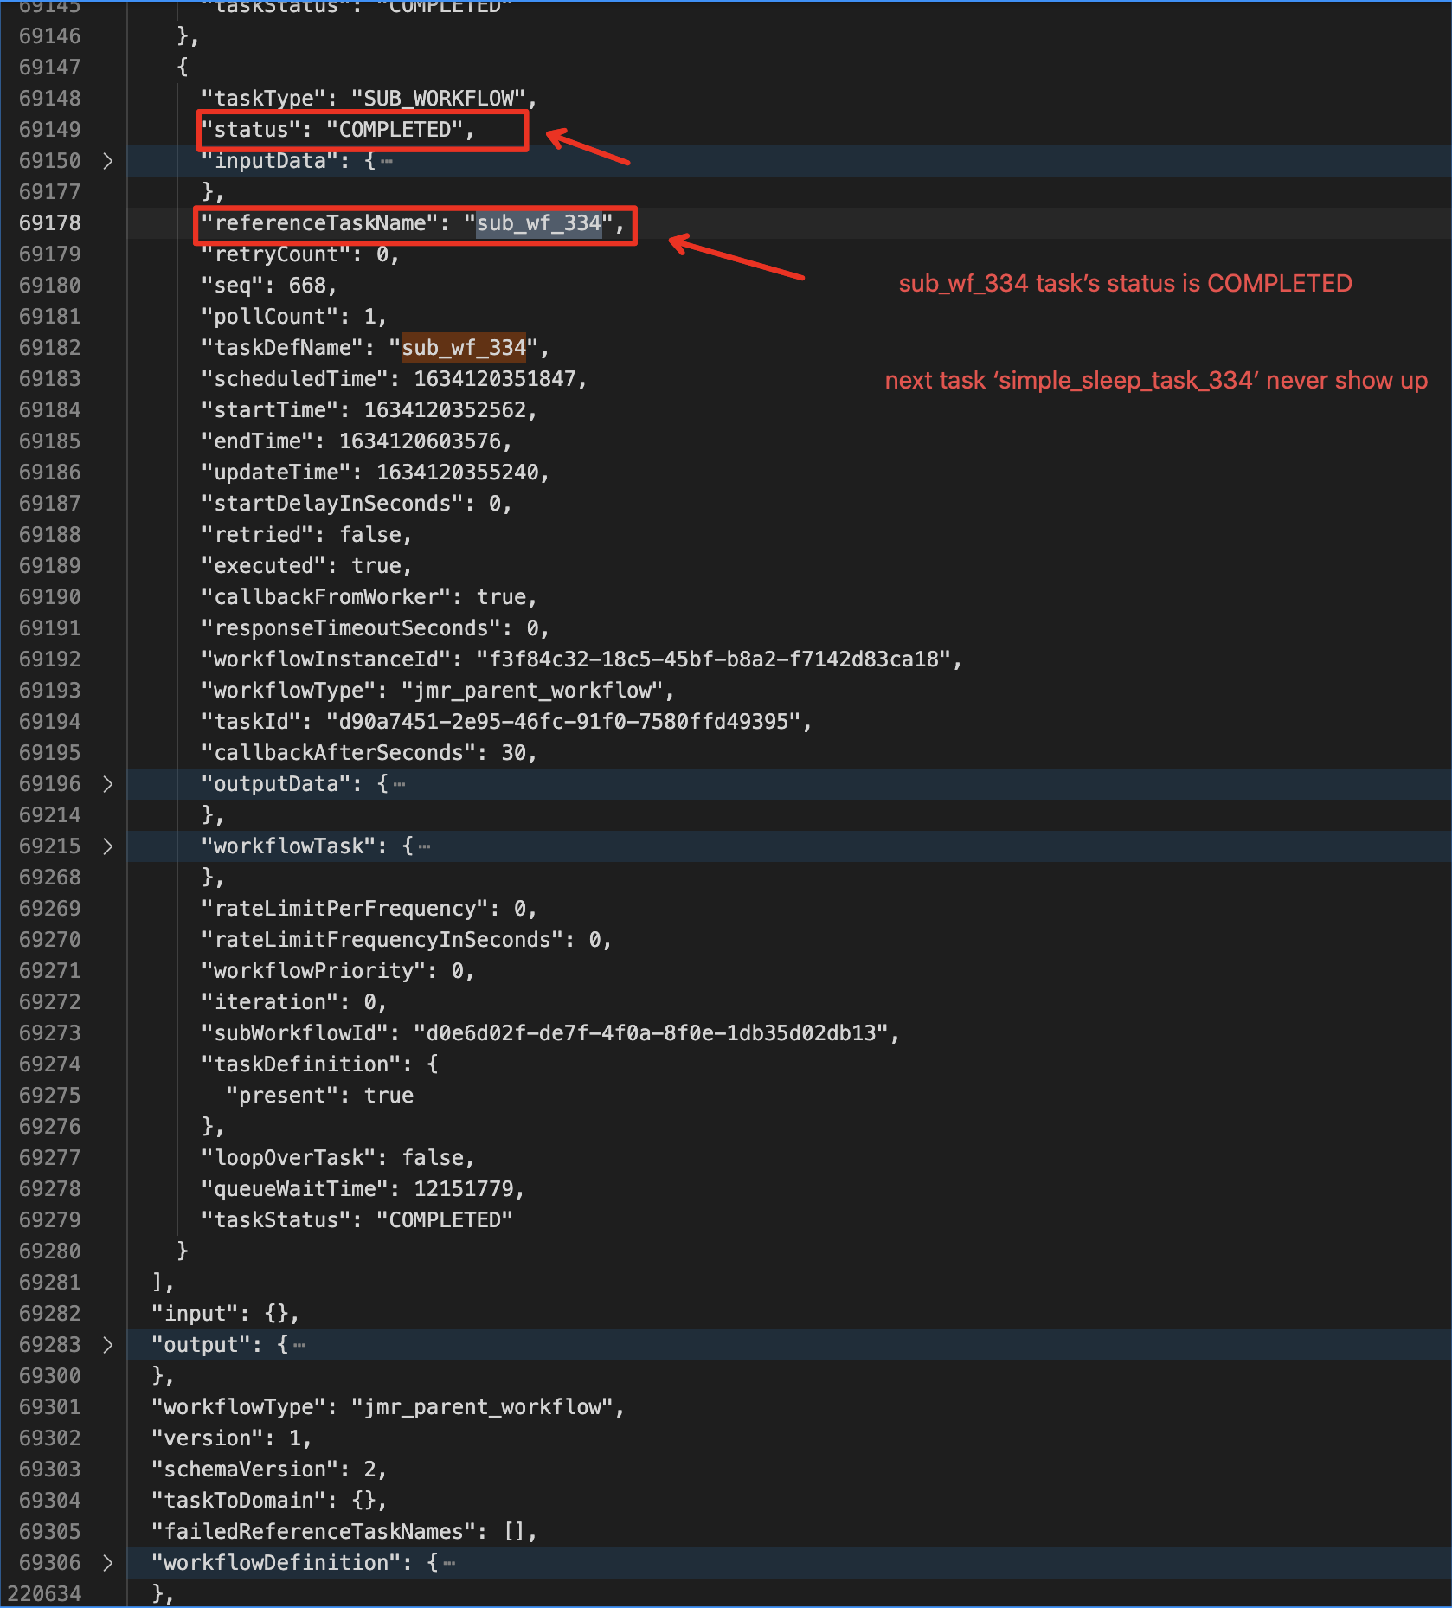Select the highlighted sub_wf_334 reference name
Image resolution: width=1452 pixels, height=1608 pixels.
click(539, 223)
